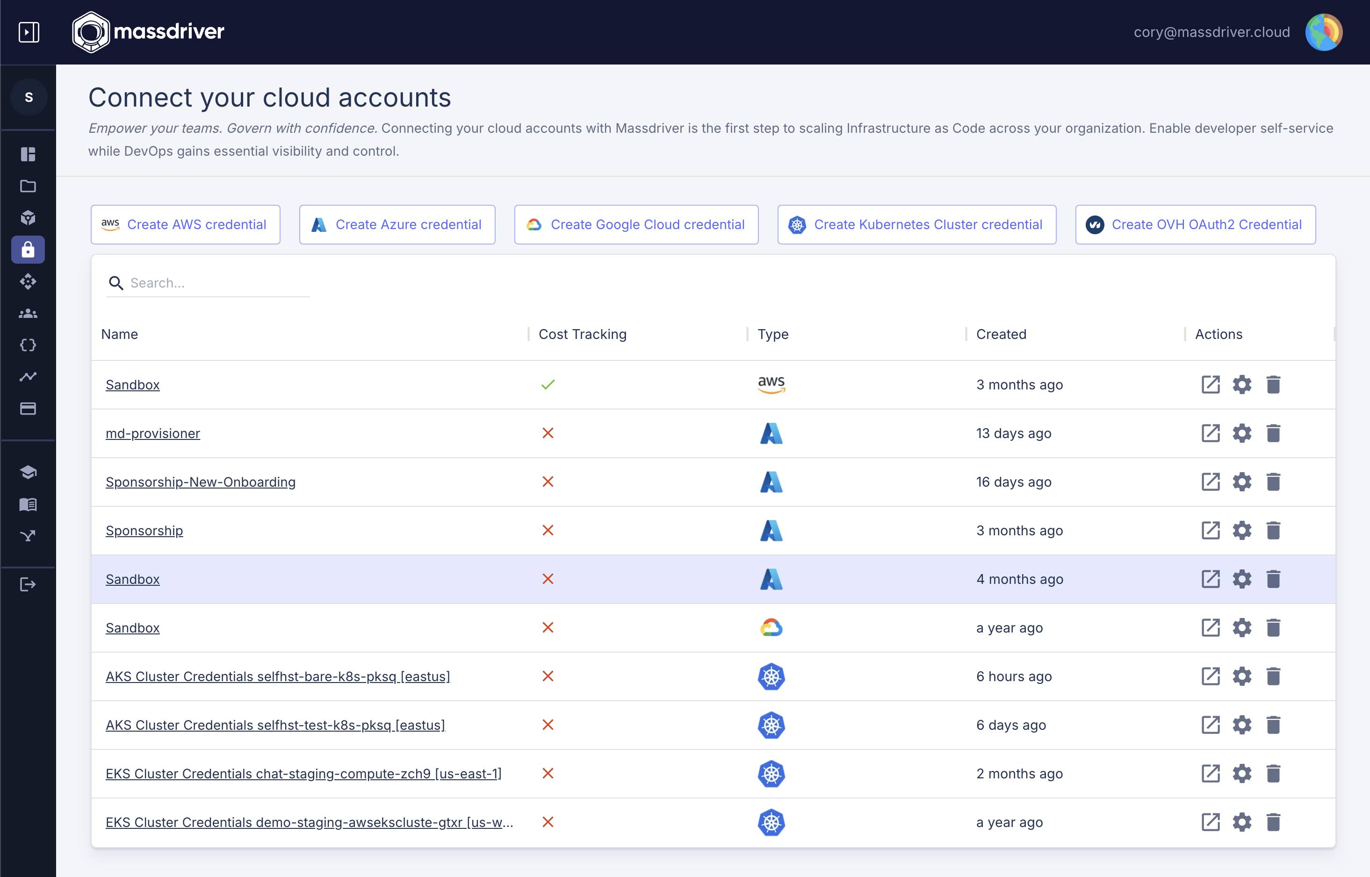
Task: Open the Credentials lock section in sidebar
Action: pyautogui.click(x=28, y=250)
